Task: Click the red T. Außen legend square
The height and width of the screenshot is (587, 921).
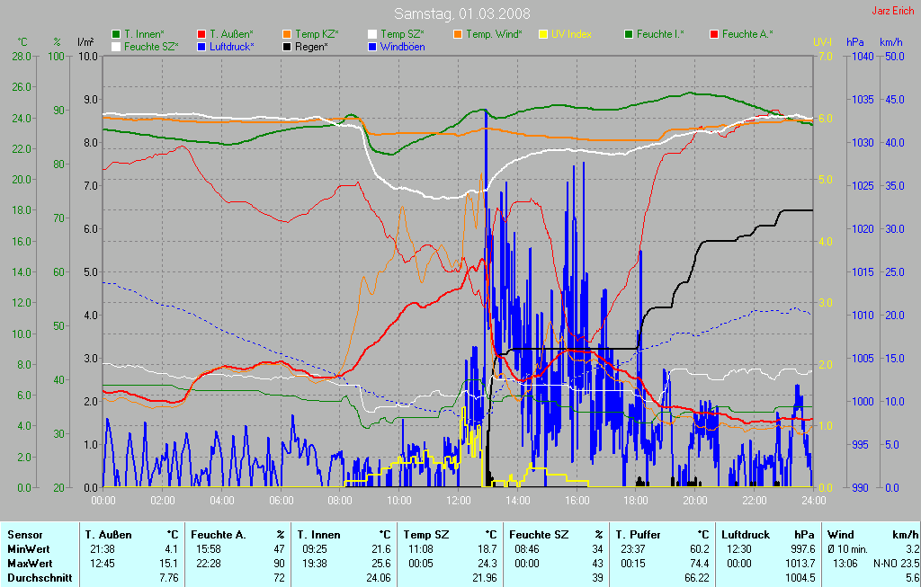Action: tap(201, 34)
